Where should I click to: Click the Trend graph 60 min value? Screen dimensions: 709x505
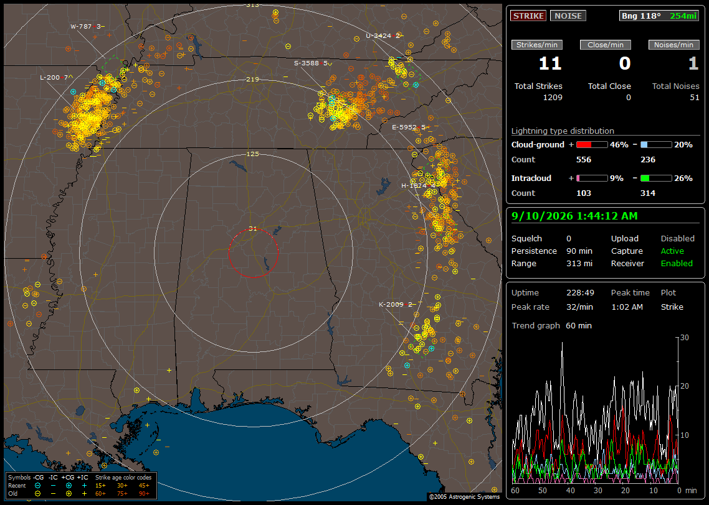(x=578, y=325)
